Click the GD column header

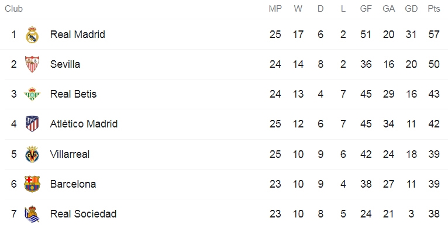coord(411,9)
